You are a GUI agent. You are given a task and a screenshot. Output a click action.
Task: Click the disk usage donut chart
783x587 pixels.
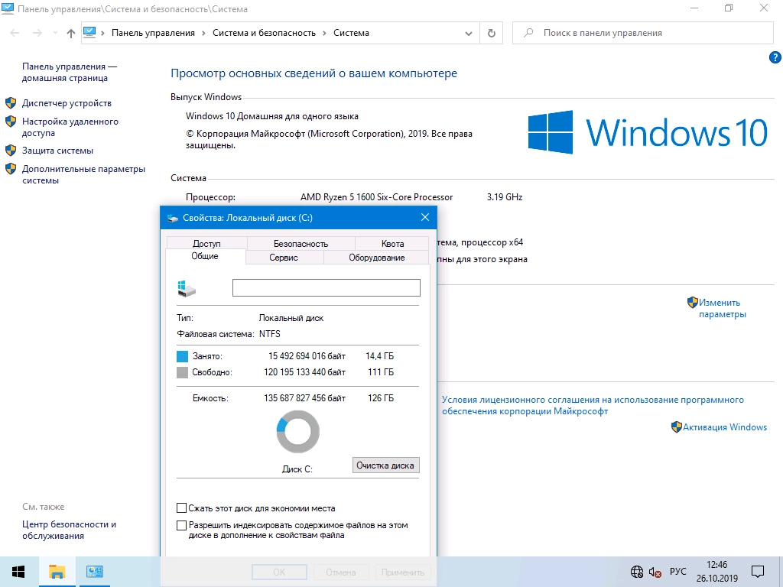pyautogui.click(x=297, y=432)
